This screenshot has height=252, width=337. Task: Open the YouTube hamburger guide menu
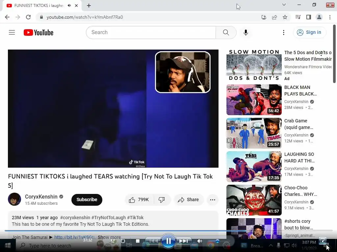coord(12,32)
